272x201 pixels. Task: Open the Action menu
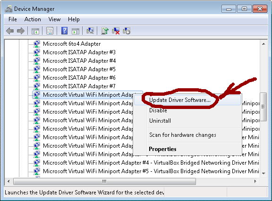pos(33,19)
